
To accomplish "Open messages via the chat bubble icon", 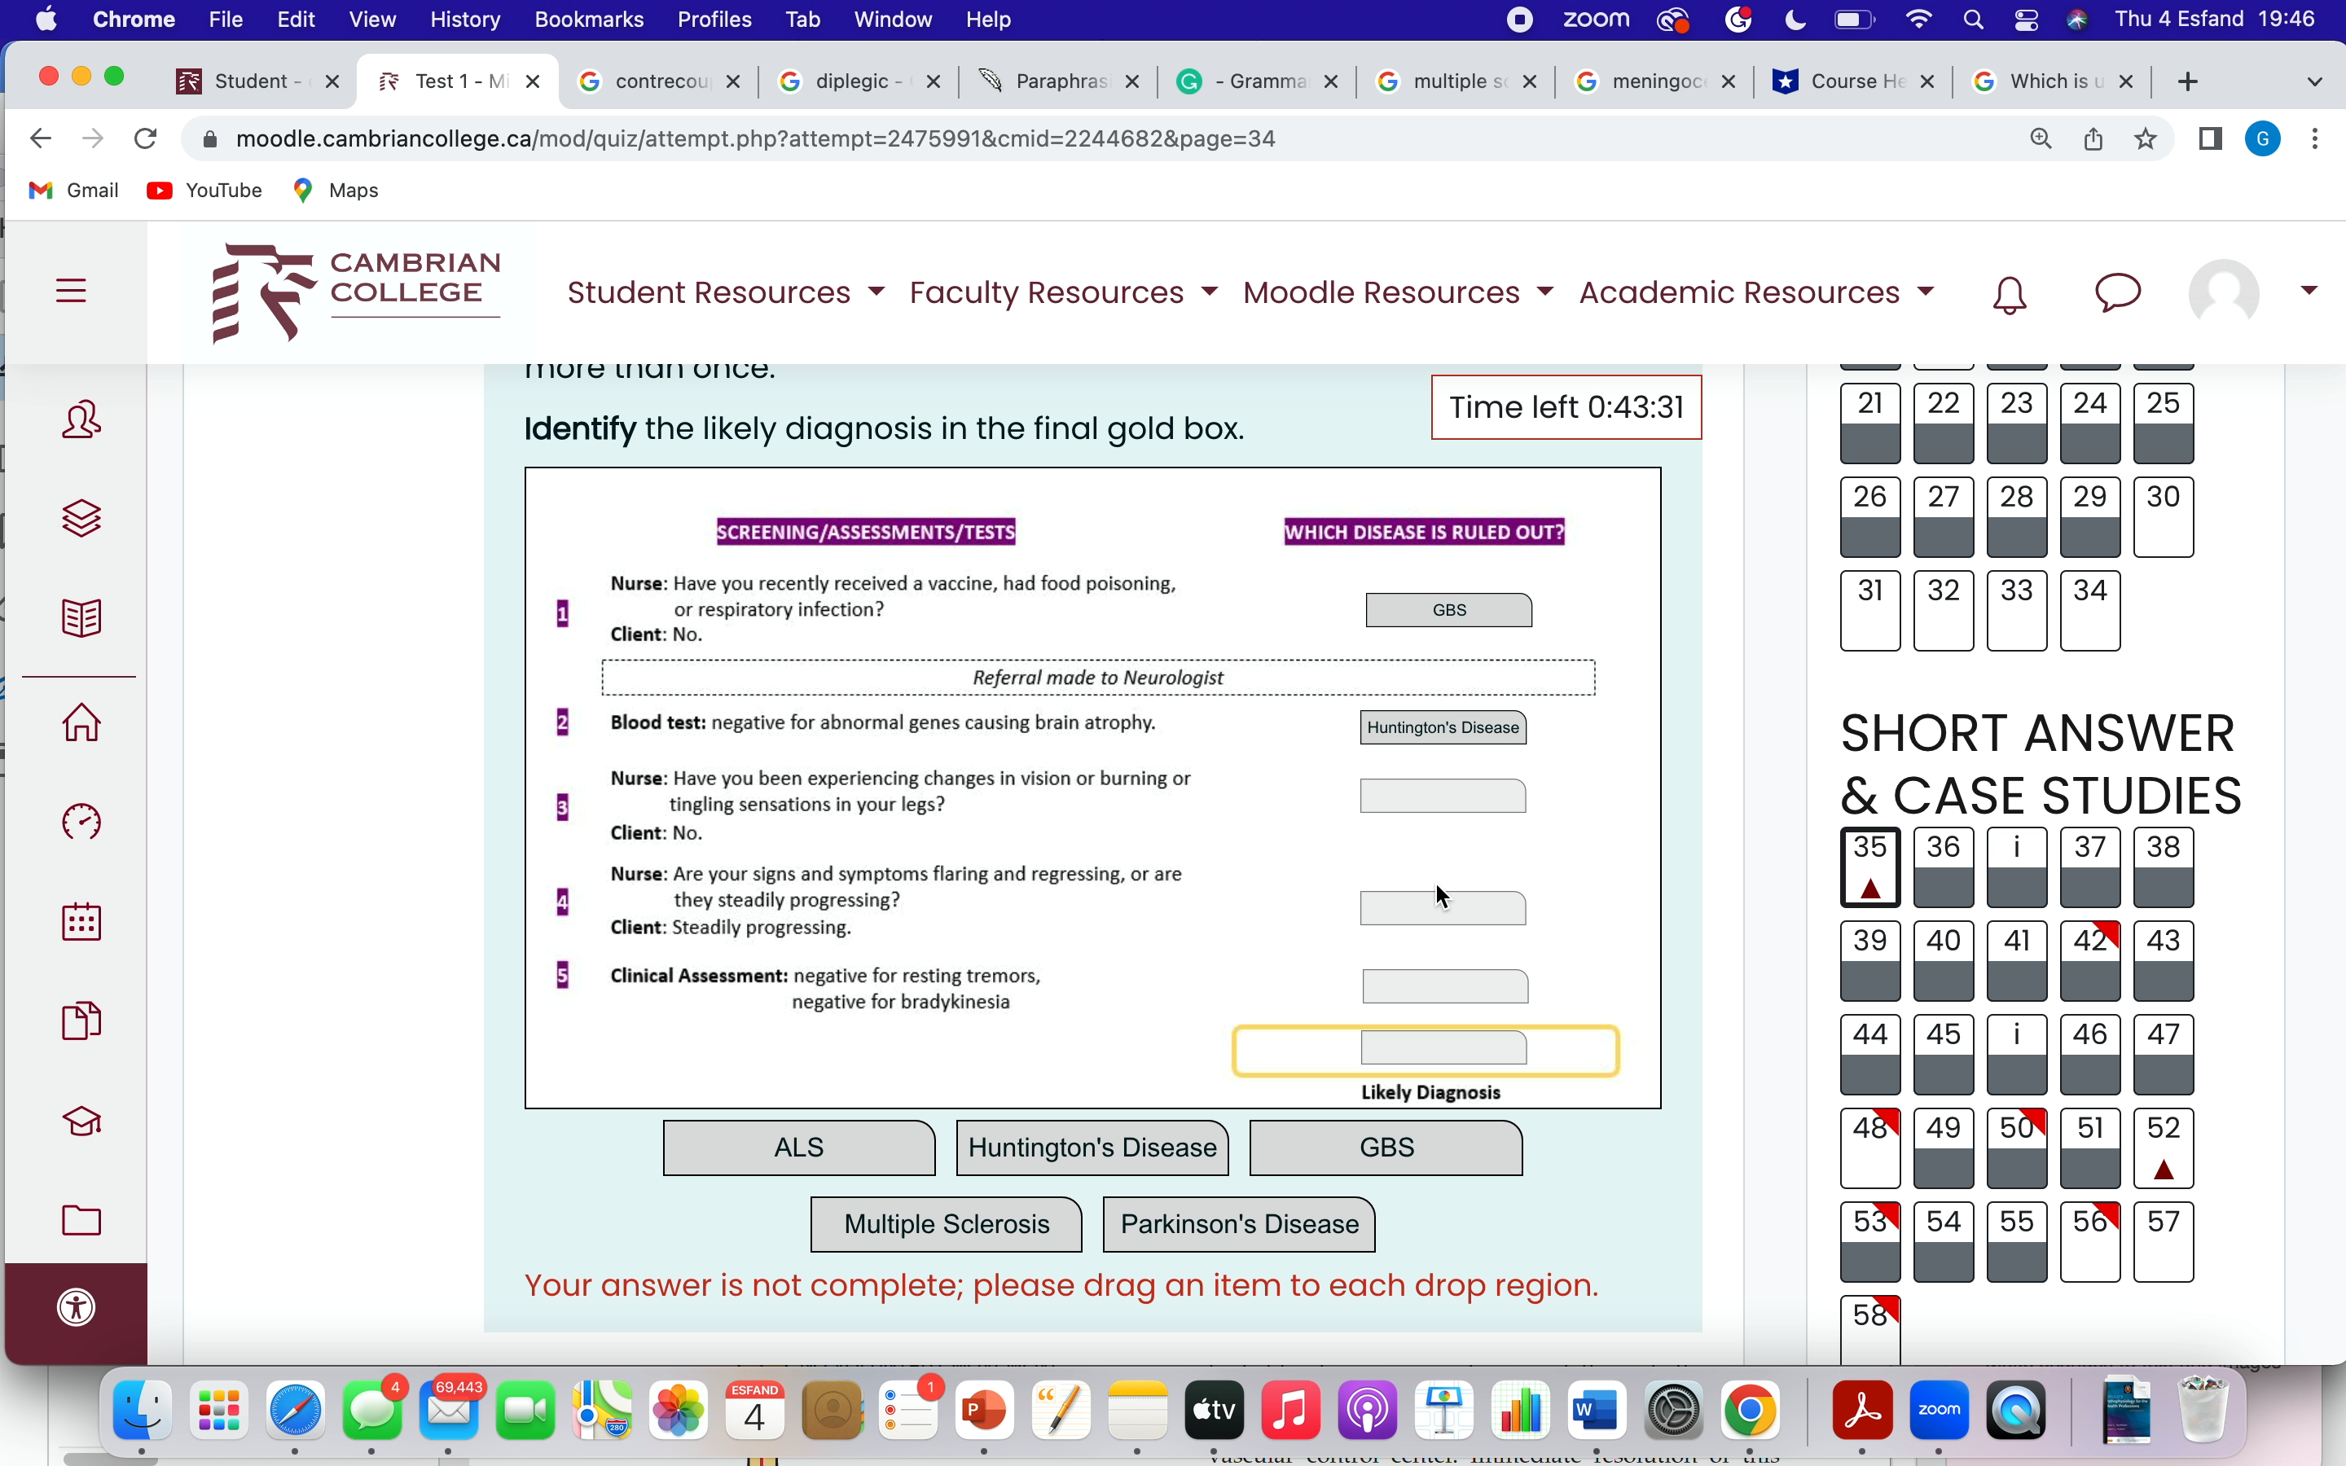I will click(x=2118, y=294).
